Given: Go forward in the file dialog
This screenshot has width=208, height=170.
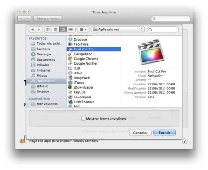Looking at the screenshot, I should (39, 30).
